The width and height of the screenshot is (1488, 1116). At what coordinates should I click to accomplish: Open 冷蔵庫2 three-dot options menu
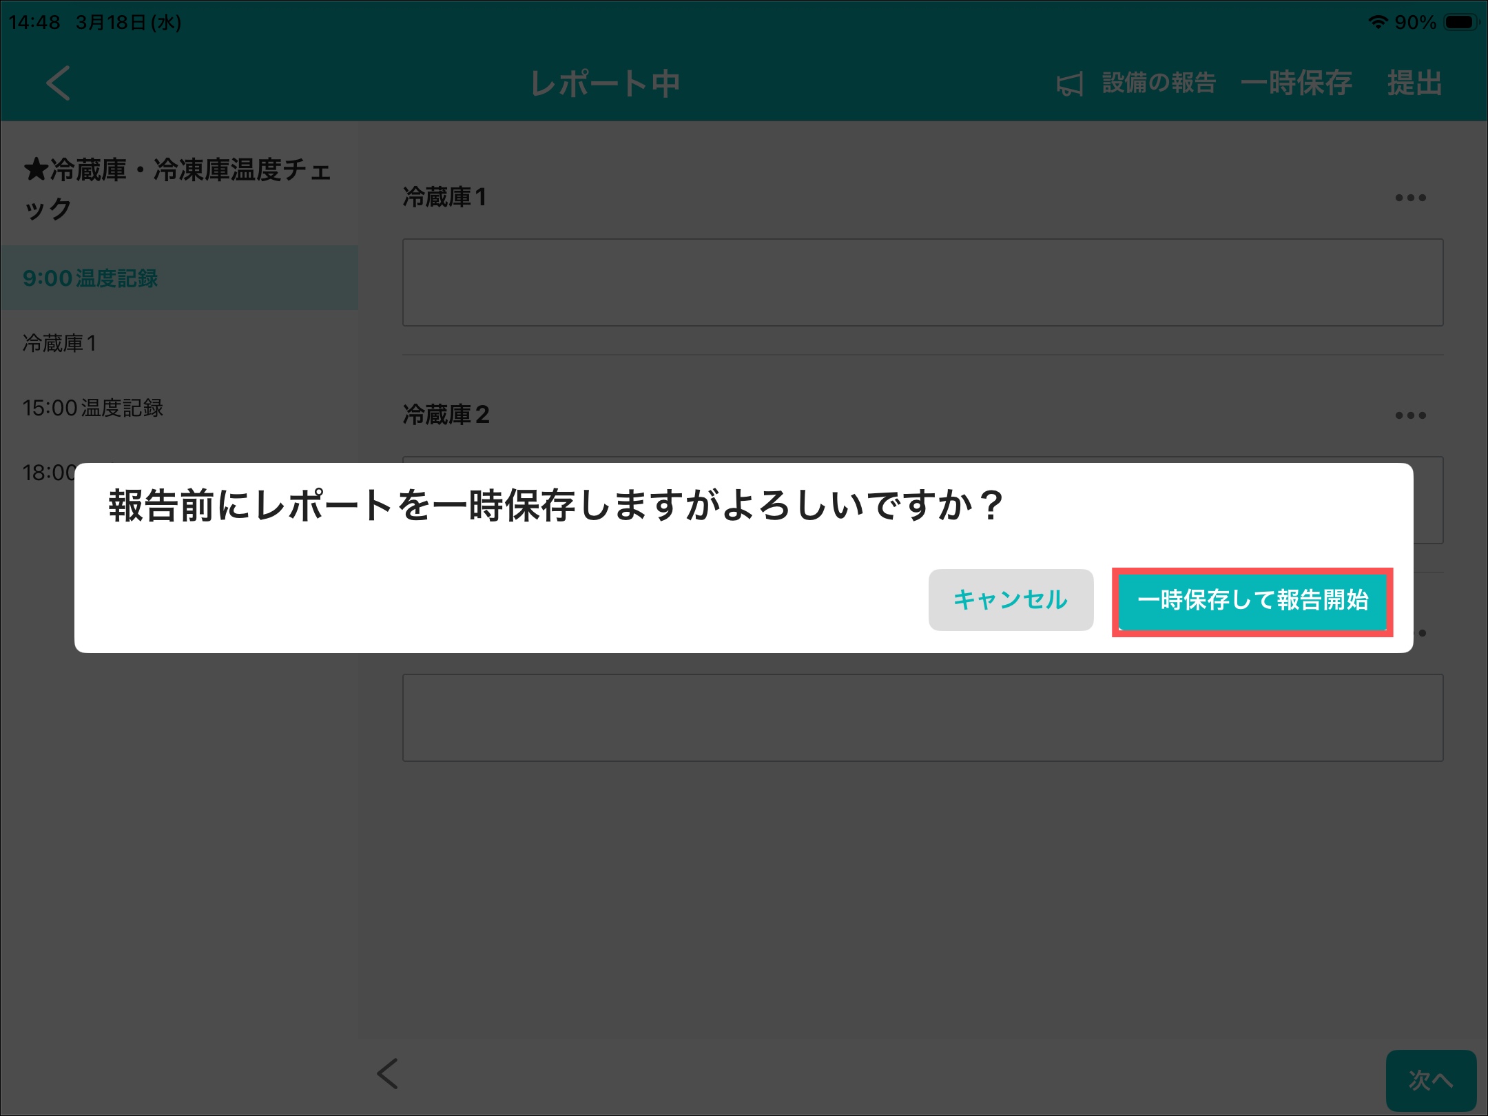click(1409, 415)
